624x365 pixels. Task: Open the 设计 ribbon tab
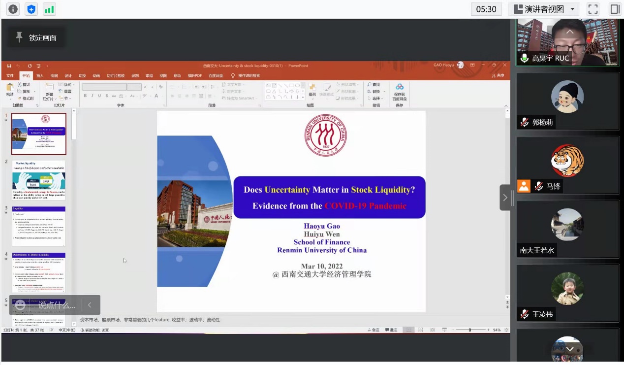68,75
